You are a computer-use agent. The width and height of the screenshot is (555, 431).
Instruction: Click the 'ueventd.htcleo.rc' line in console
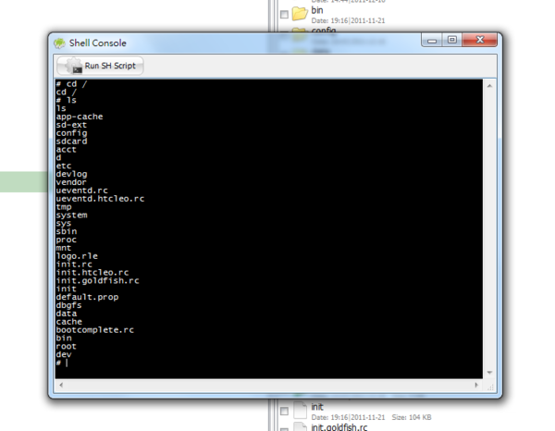[100, 199]
